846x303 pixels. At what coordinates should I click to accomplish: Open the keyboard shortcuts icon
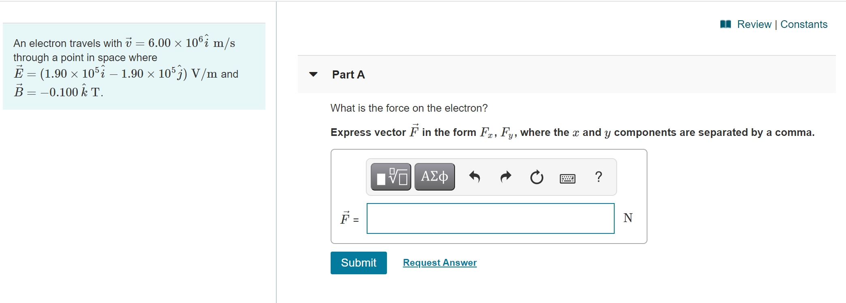coord(567,178)
